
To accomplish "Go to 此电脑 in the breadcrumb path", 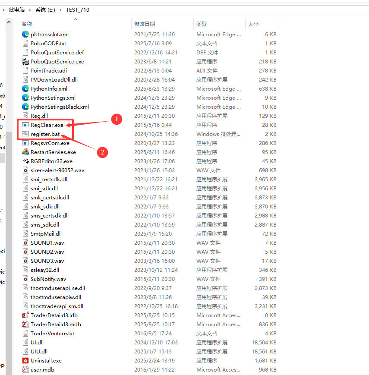I will [x=17, y=10].
